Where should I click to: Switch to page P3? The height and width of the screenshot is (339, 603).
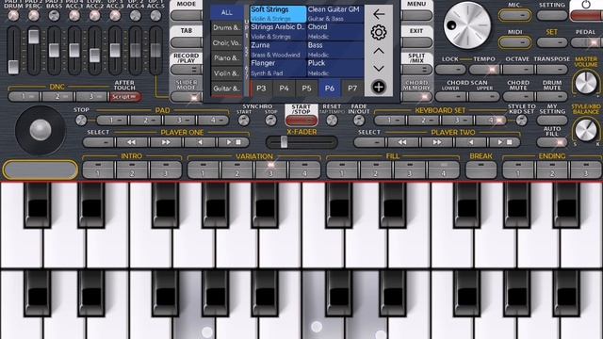click(x=261, y=89)
